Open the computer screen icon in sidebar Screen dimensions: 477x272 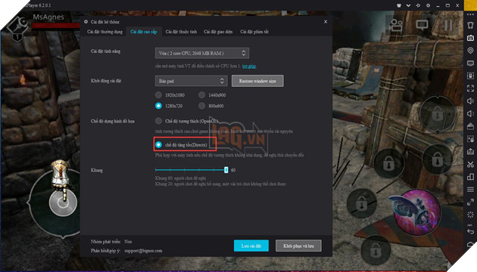click(470, 63)
